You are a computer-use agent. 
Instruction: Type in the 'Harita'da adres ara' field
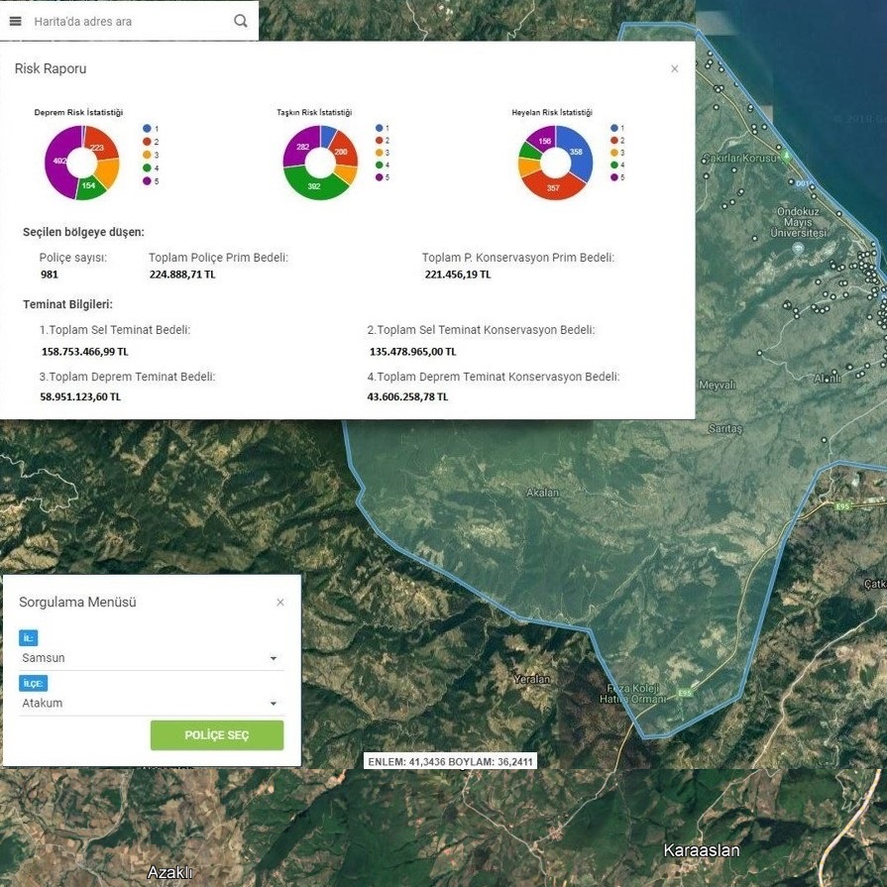click(129, 21)
